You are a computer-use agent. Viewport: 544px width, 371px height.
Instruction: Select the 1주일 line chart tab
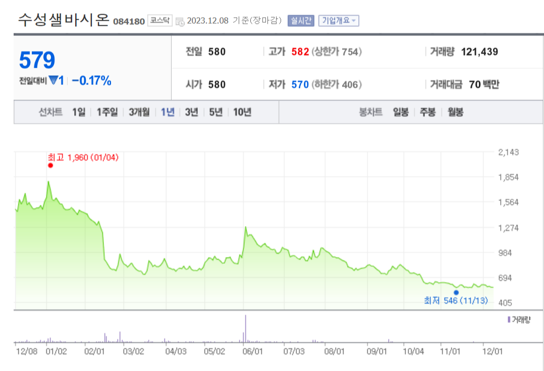tap(107, 112)
